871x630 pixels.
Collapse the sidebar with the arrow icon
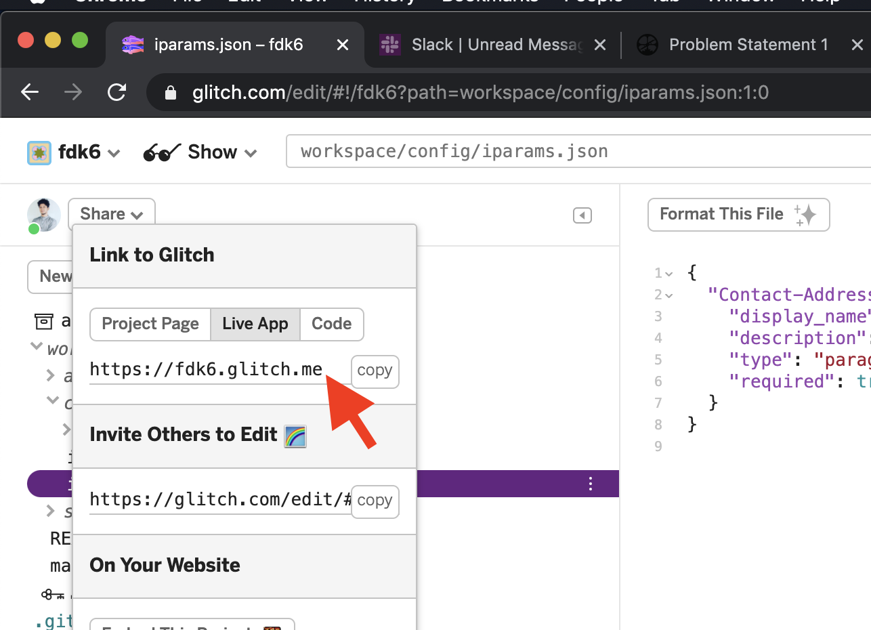click(582, 215)
